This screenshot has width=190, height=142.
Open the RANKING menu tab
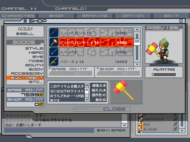click(x=95, y=16)
